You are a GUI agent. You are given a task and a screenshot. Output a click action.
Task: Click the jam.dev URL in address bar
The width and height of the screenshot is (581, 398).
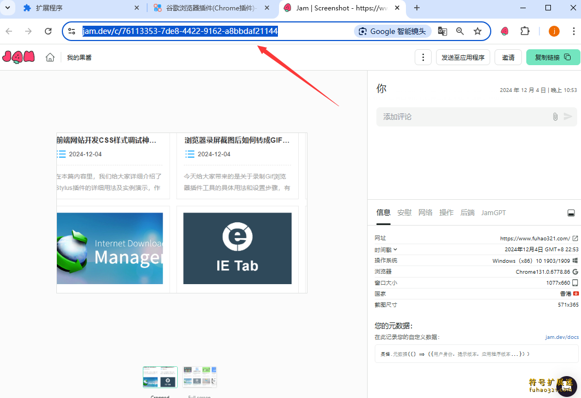tap(180, 31)
